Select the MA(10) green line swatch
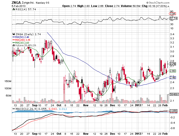The width and height of the screenshot is (179, 136). click(14, 43)
